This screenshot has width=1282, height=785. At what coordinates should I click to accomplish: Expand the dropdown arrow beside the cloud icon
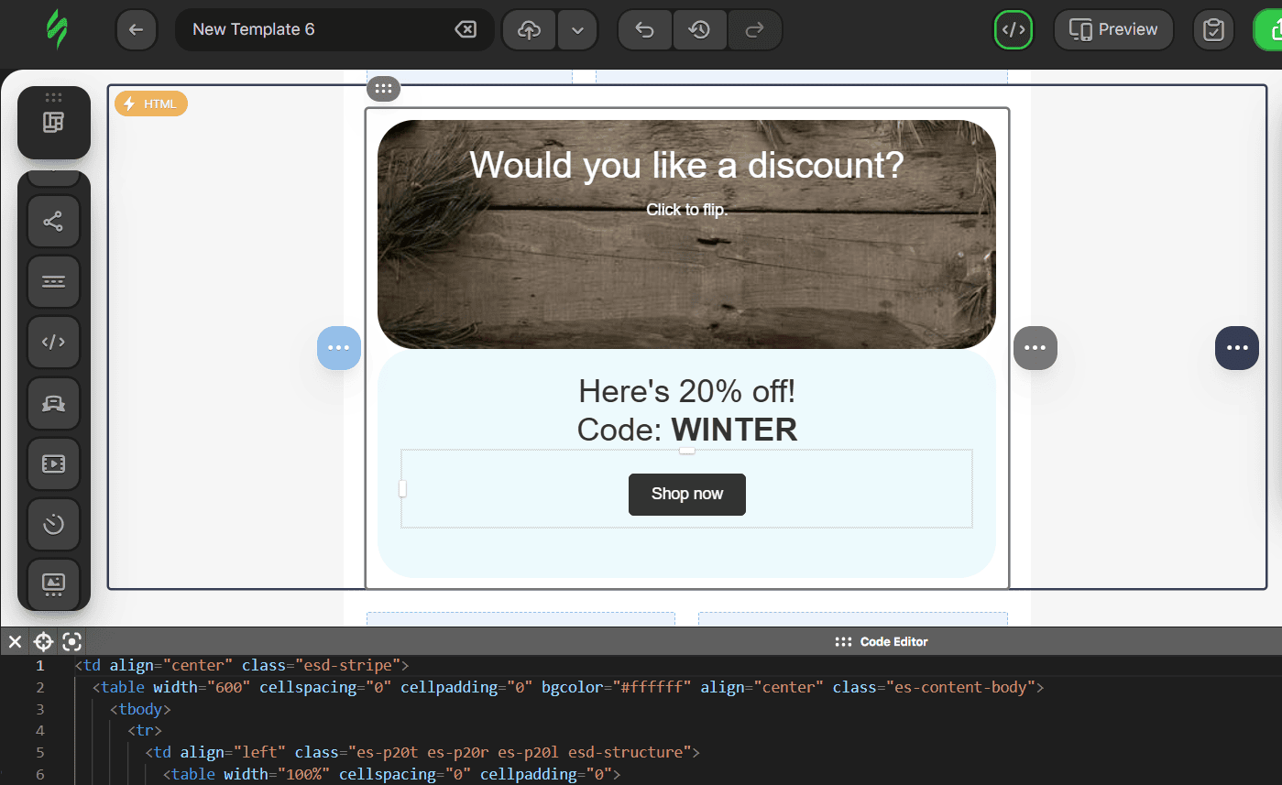(x=577, y=29)
